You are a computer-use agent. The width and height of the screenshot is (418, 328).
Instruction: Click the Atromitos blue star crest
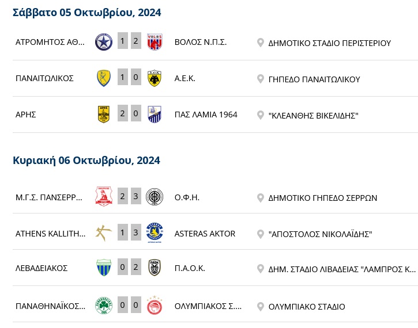[x=104, y=42]
